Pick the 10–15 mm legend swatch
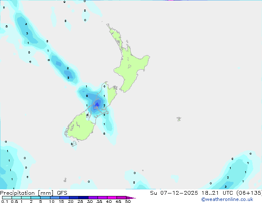The height and width of the screenshot is (203, 262). click(x=55, y=198)
